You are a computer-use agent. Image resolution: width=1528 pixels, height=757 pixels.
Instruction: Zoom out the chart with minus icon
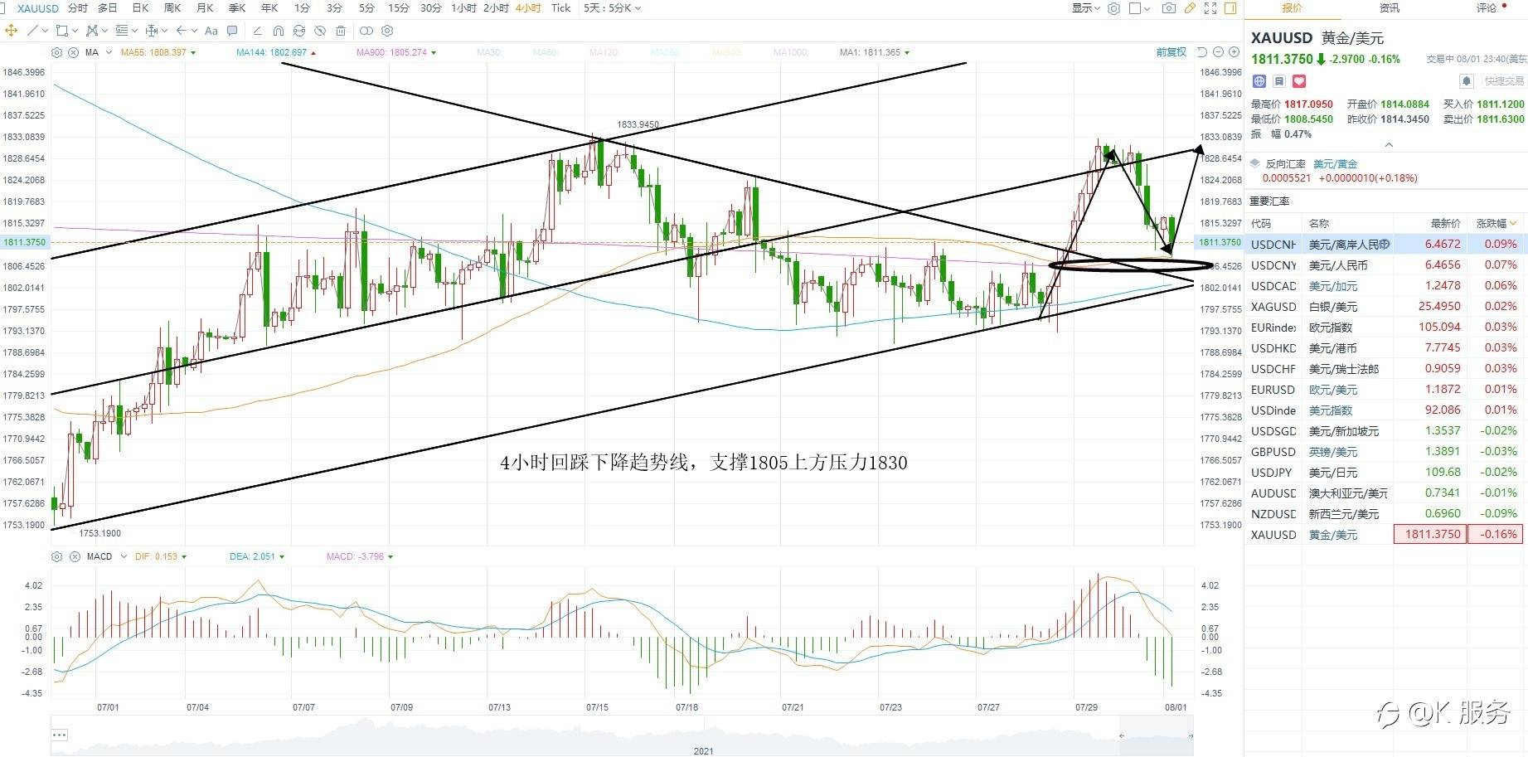(1218, 52)
